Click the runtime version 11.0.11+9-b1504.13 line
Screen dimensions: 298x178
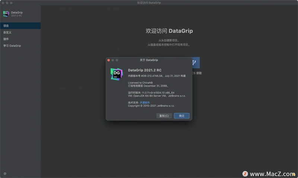(x=151, y=93)
